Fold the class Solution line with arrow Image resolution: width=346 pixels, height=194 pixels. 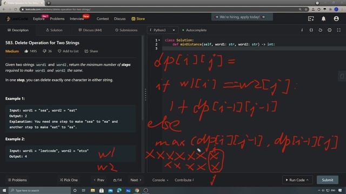[x=159, y=40]
